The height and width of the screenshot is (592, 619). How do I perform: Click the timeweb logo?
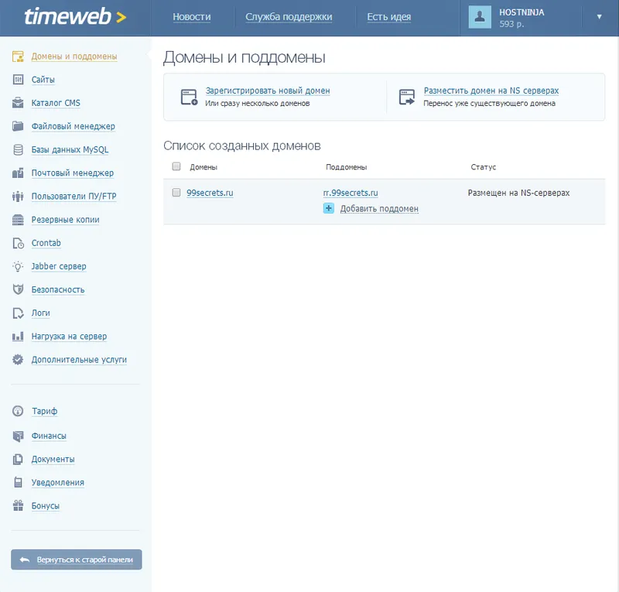coord(75,16)
